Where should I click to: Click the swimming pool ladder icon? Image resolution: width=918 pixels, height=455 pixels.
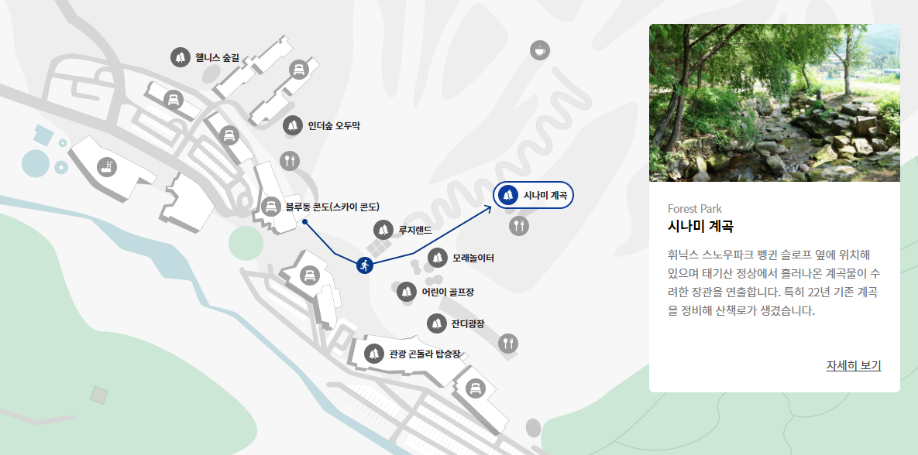coord(107,167)
